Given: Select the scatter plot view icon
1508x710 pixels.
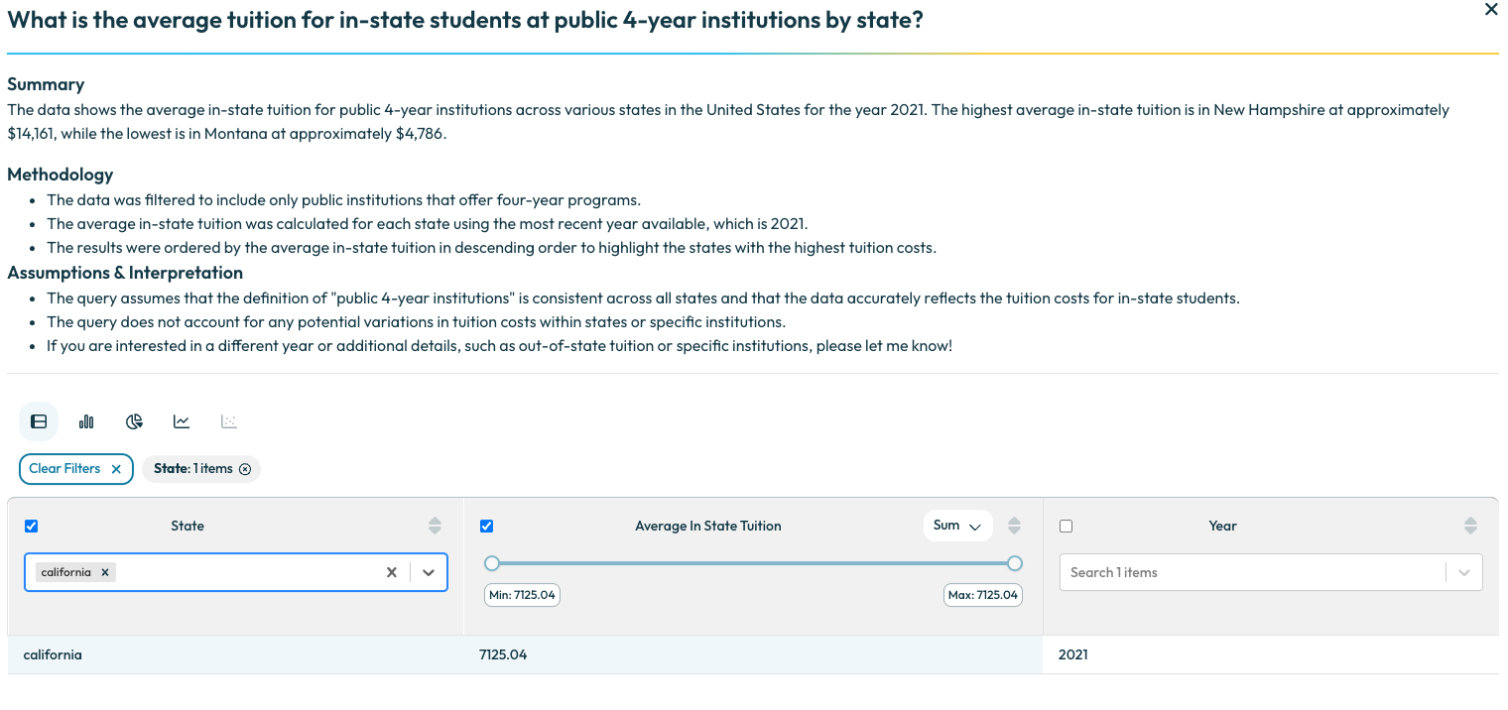Looking at the screenshot, I should pyautogui.click(x=229, y=421).
